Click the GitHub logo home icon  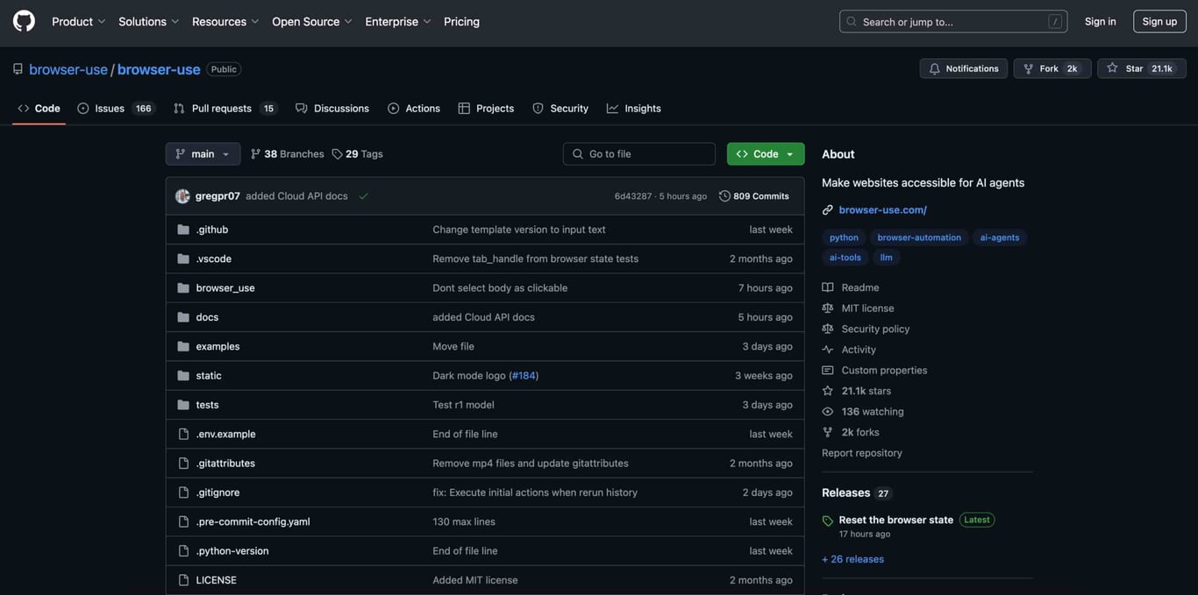point(24,21)
